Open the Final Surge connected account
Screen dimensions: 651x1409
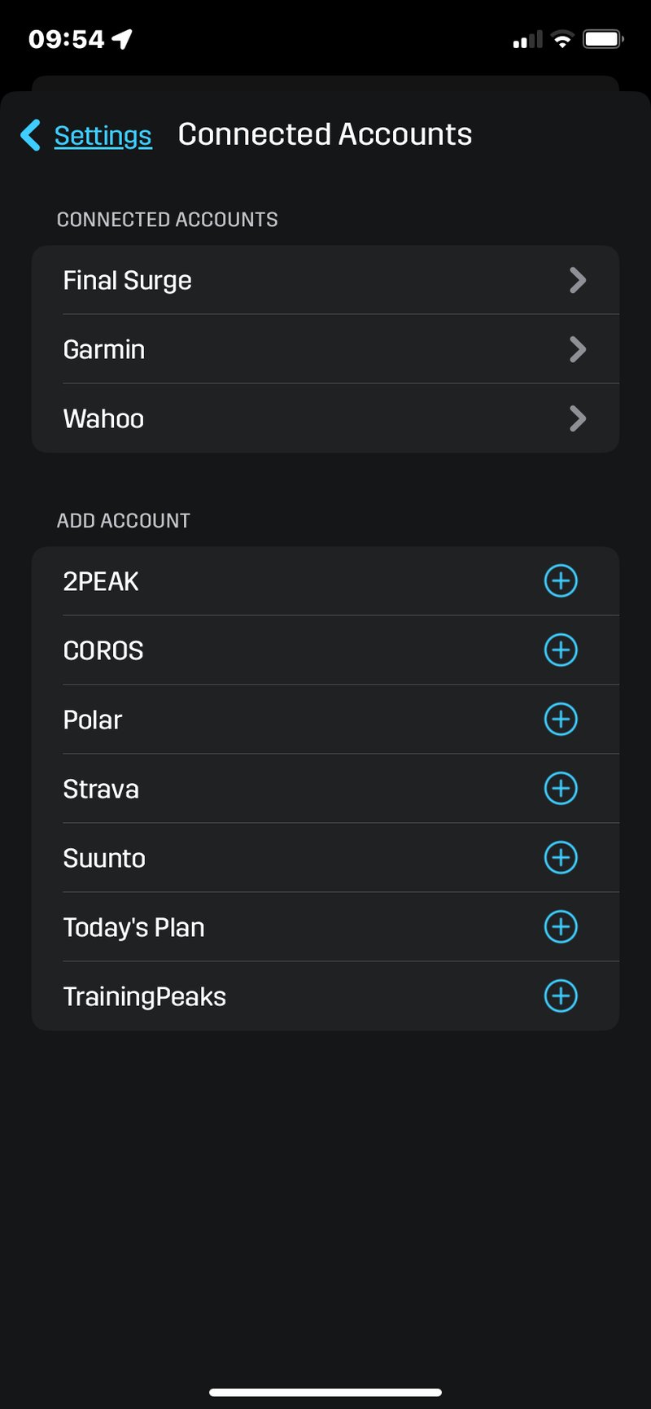(128, 280)
